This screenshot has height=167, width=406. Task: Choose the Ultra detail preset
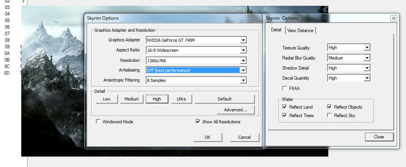(x=181, y=99)
